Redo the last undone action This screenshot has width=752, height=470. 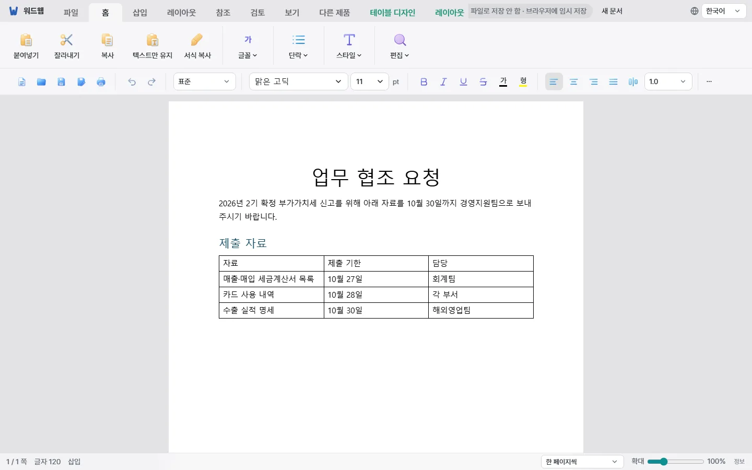[151, 82]
